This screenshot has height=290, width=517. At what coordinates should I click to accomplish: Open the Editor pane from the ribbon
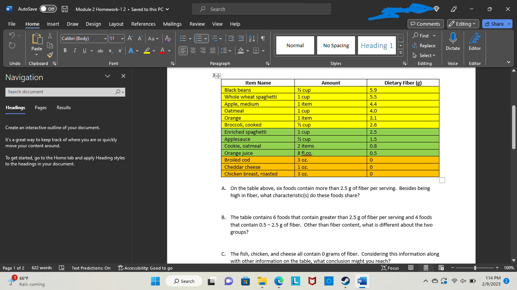(x=475, y=41)
